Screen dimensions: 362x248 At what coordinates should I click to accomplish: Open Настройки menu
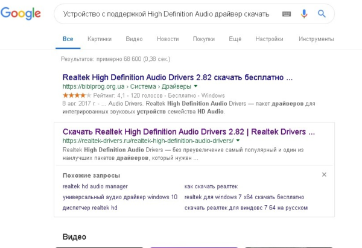click(x=269, y=39)
